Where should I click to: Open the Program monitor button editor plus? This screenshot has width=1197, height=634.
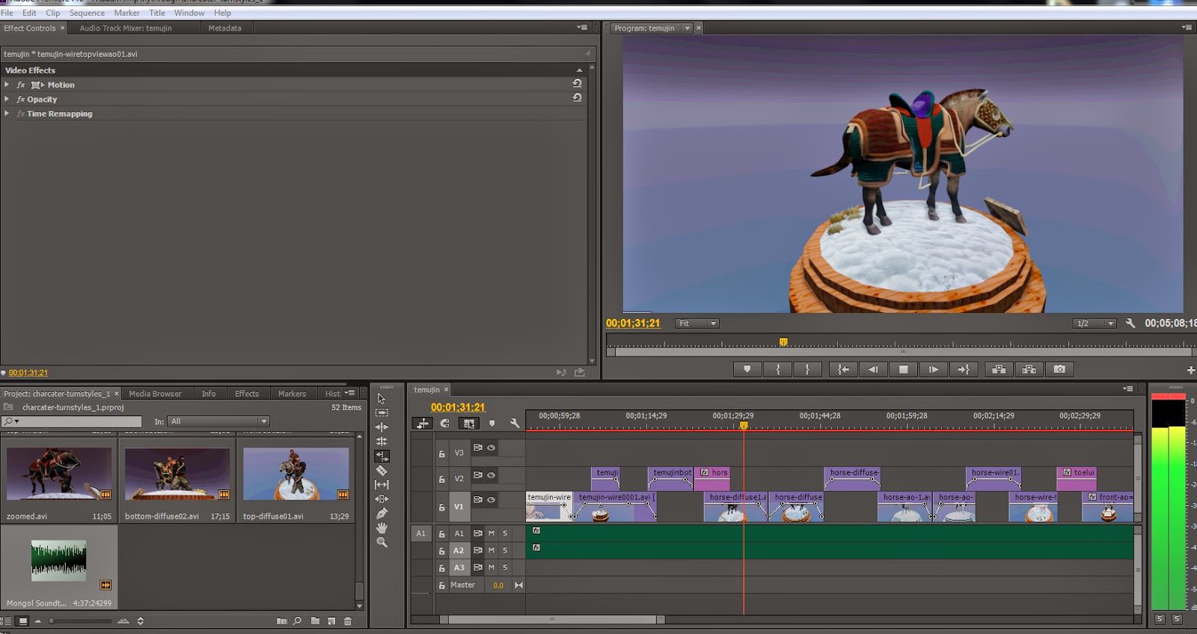(x=1190, y=370)
